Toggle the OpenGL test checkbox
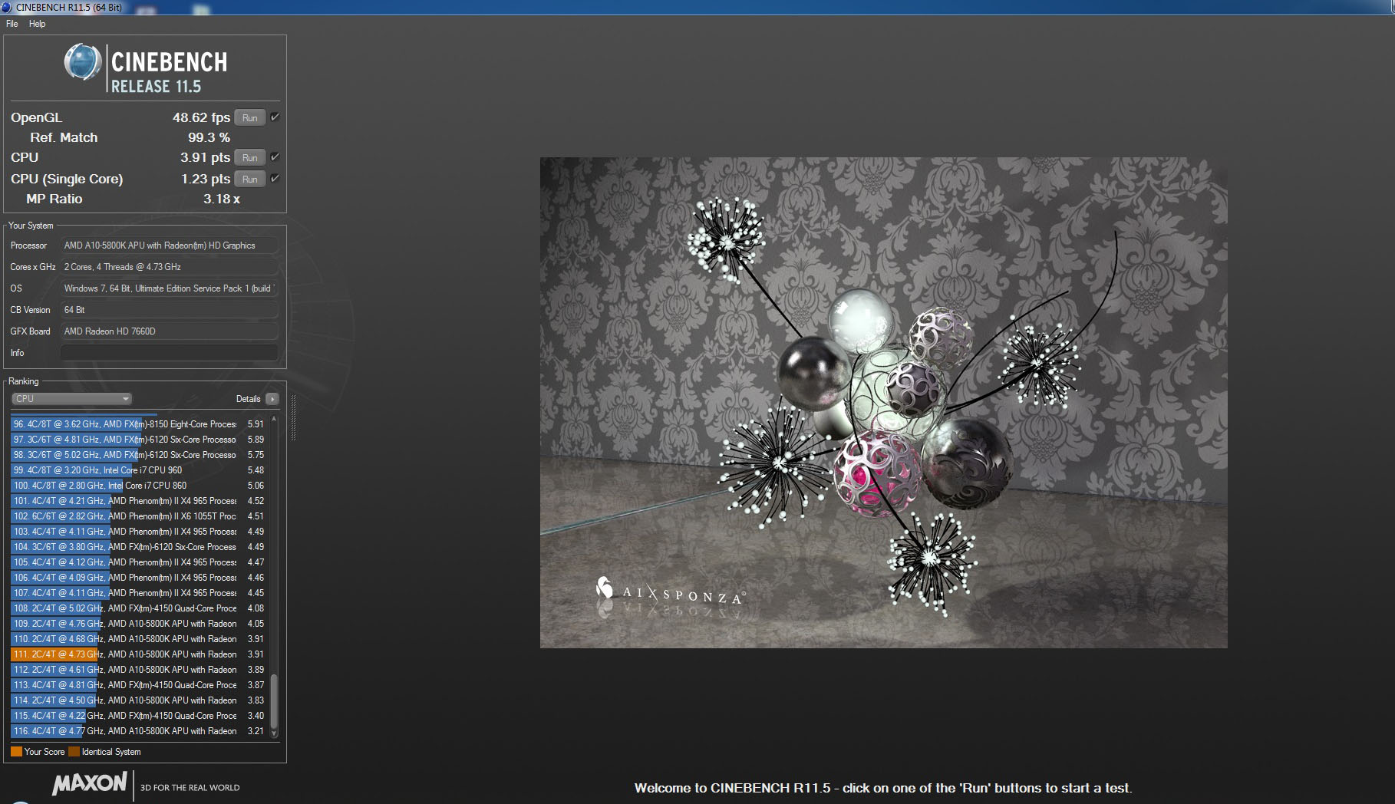1395x804 pixels. (275, 117)
